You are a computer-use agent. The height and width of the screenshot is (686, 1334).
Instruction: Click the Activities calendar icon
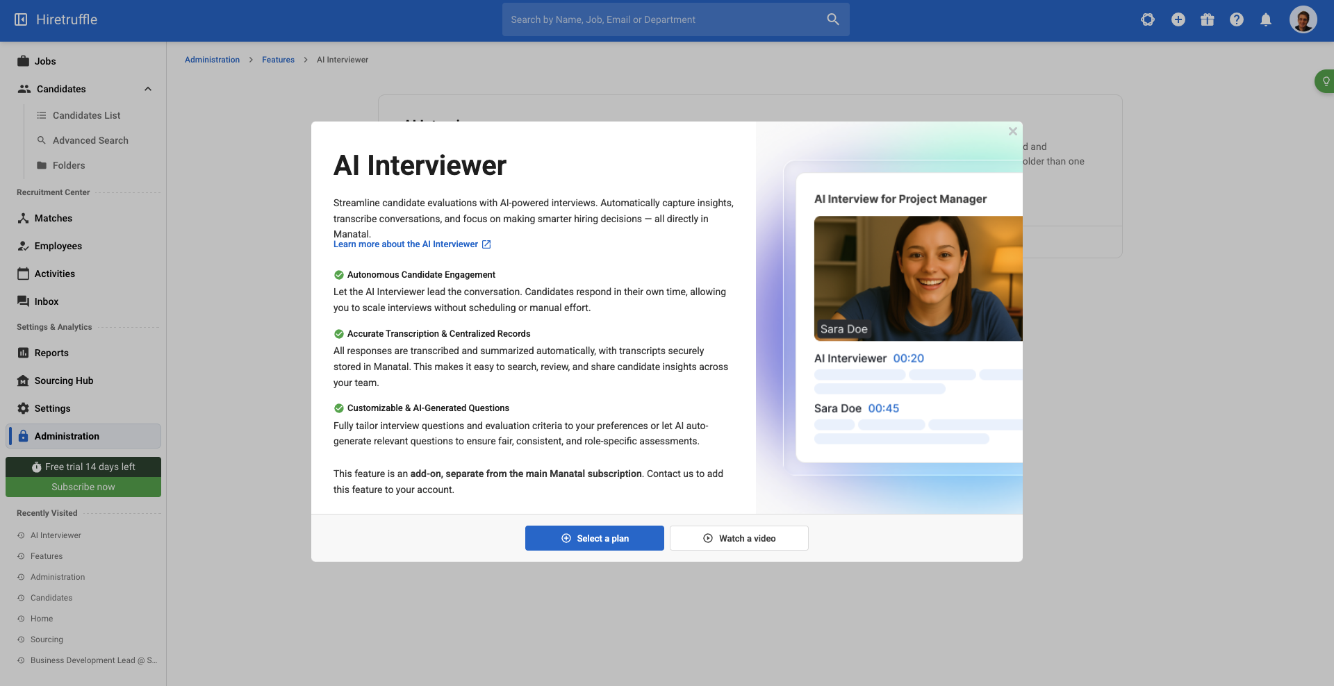pyautogui.click(x=23, y=274)
